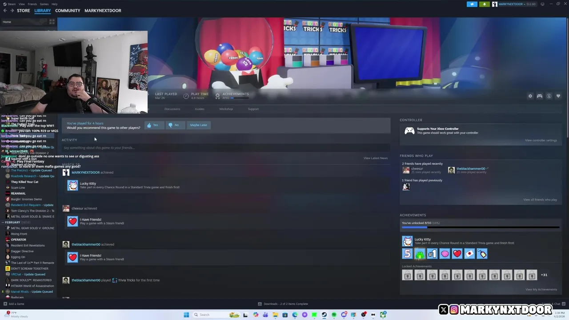Open the COMMUNITY tab

coord(68,11)
